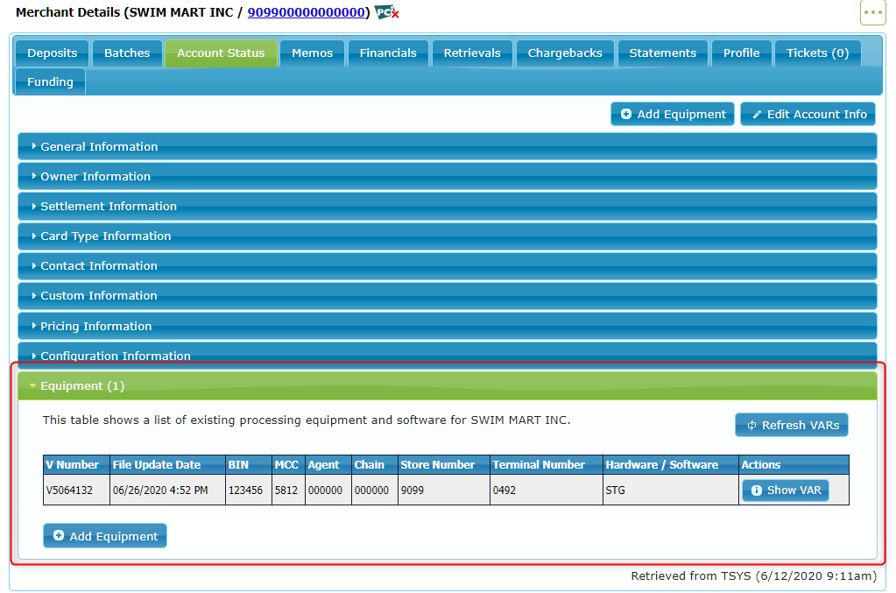Select V Number cell V5064132
Viewport: 896px width, 593px height.
click(x=76, y=491)
